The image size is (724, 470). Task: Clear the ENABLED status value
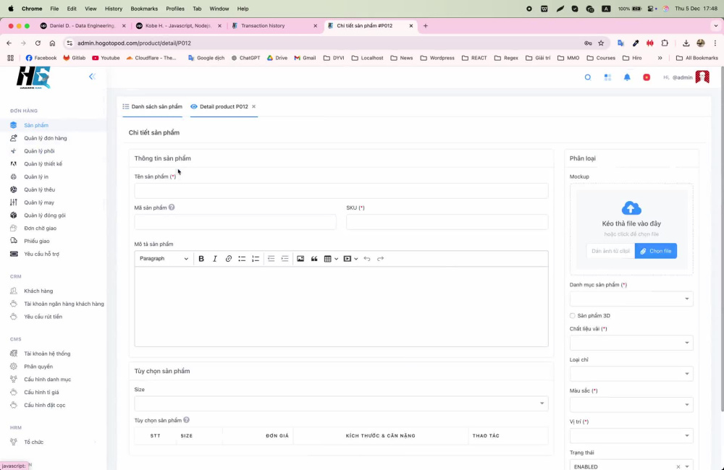point(678,467)
